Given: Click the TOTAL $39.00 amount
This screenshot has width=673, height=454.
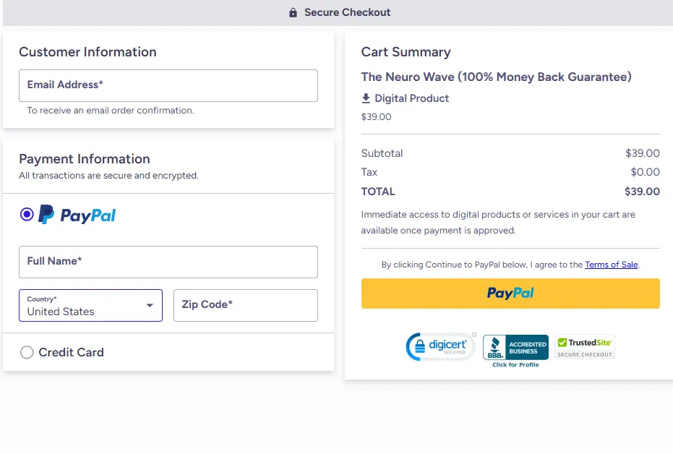Looking at the screenshot, I should coord(642,192).
